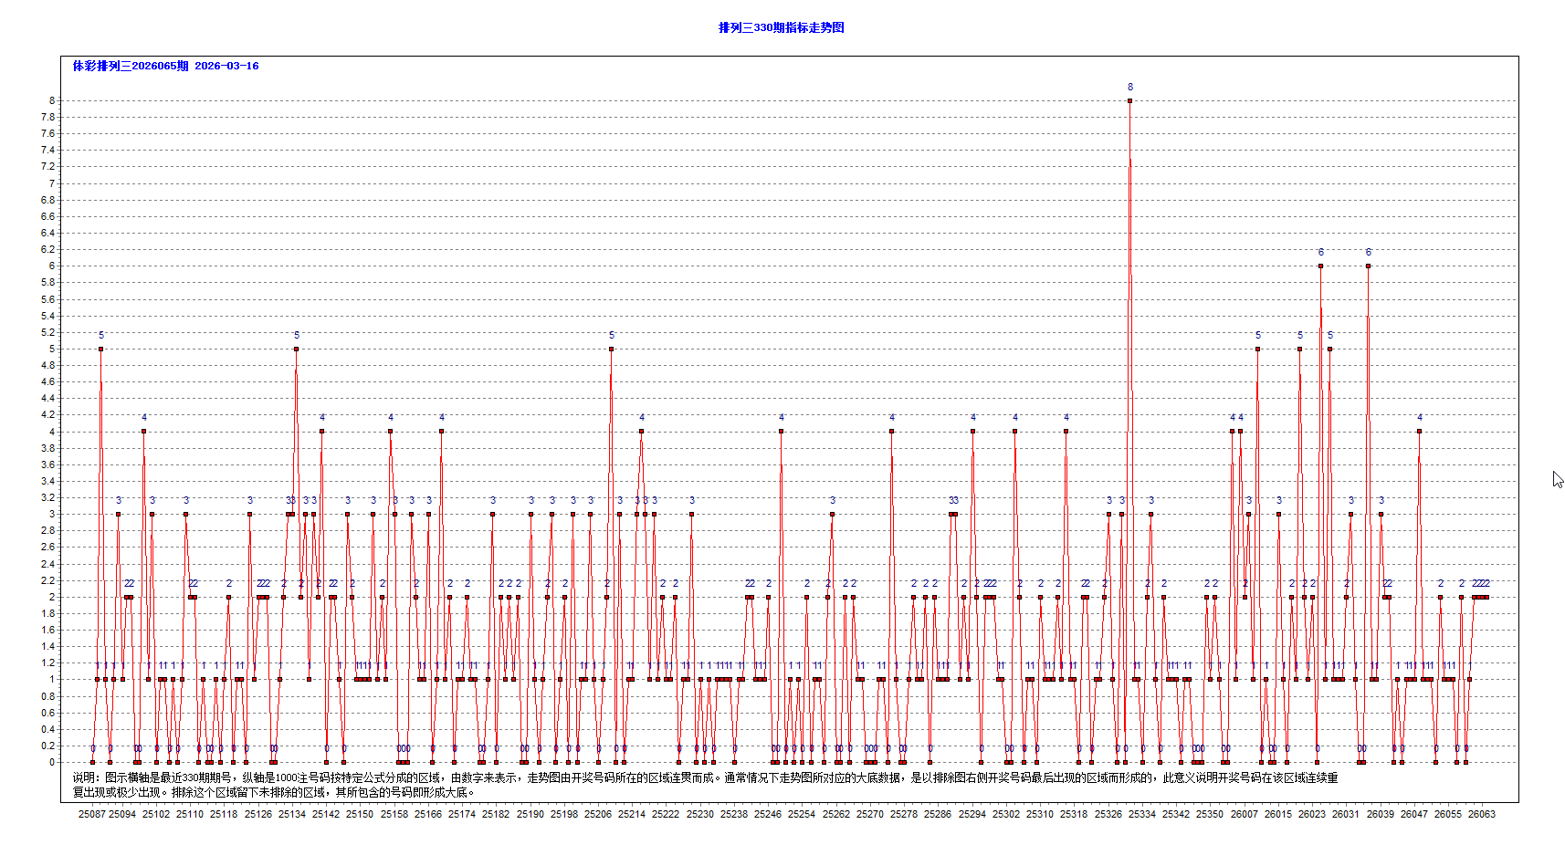Click y-axis value 4

point(54,432)
